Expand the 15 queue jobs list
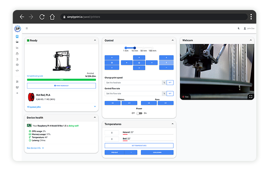The width and height of the screenshot is (269, 171). point(95,107)
